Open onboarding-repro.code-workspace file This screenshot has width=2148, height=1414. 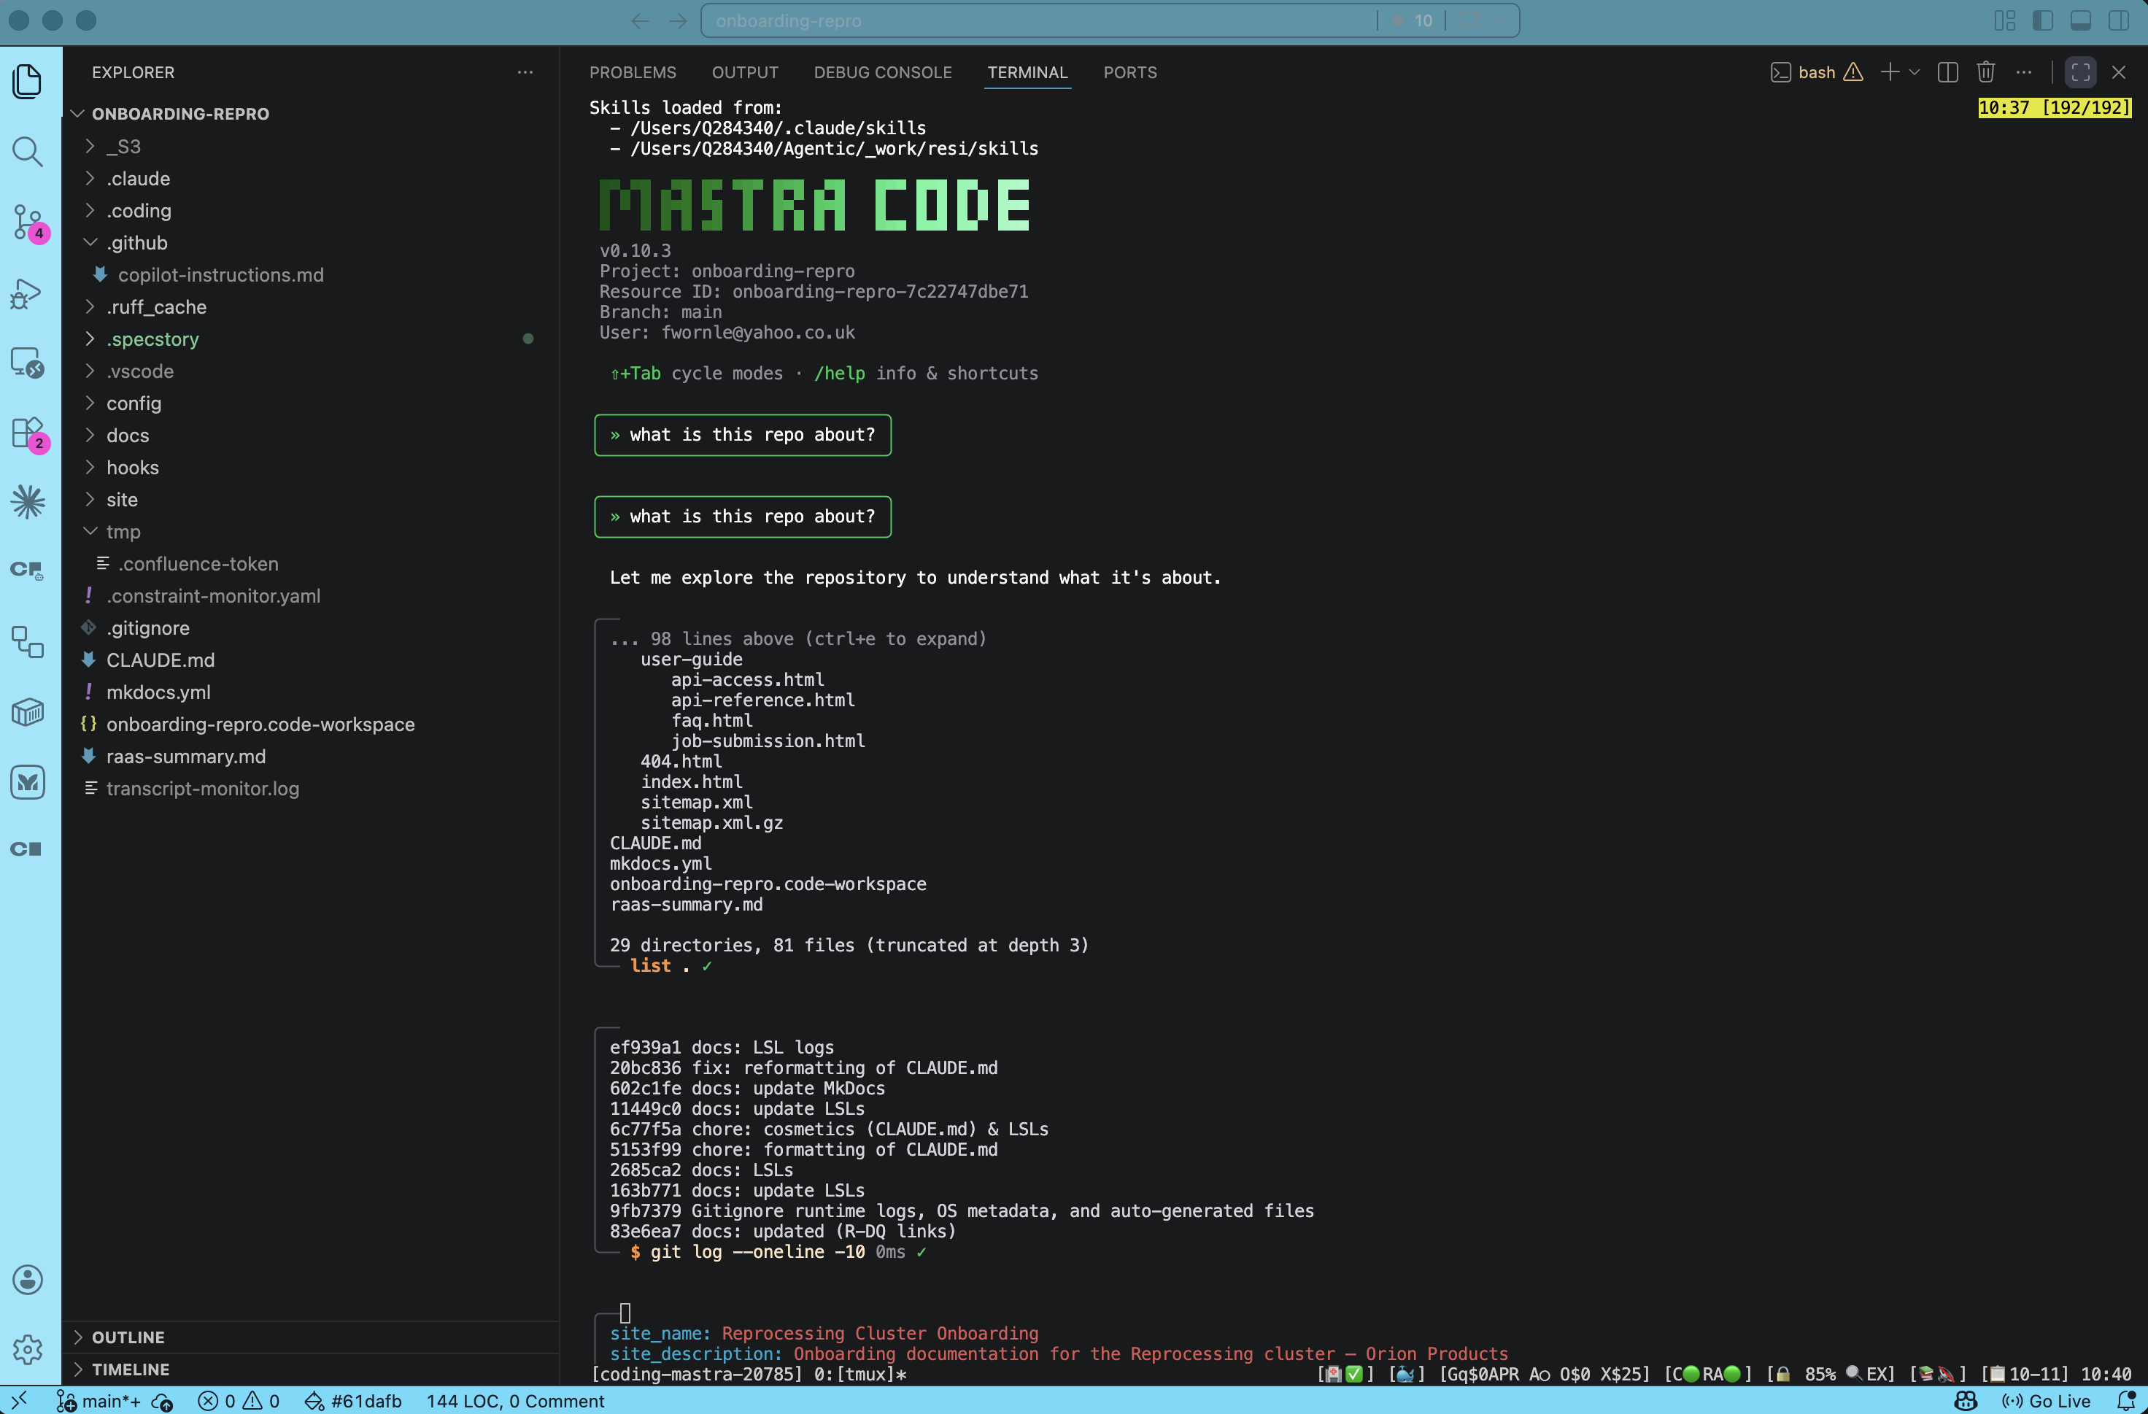coord(311,725)
